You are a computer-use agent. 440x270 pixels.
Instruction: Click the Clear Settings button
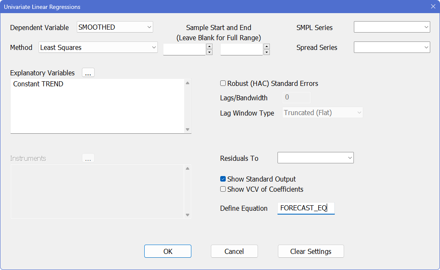[311, 251]
